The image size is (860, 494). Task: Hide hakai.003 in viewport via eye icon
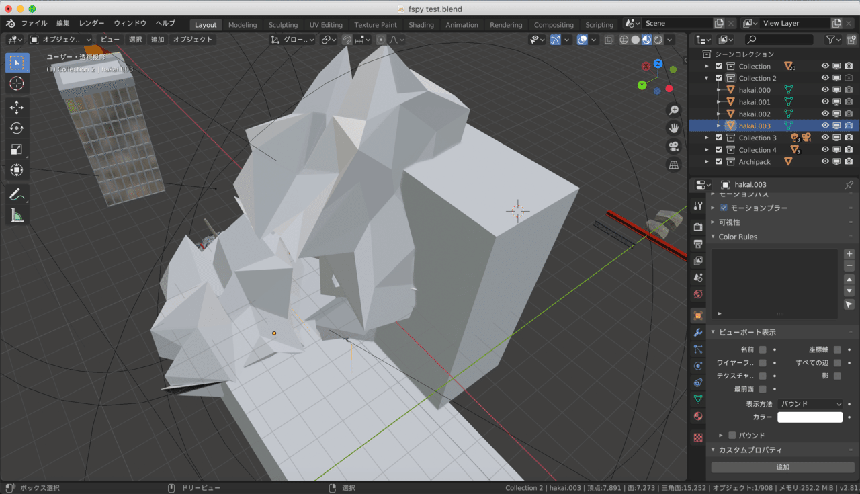pyautogui.click(x=825, y=126)
